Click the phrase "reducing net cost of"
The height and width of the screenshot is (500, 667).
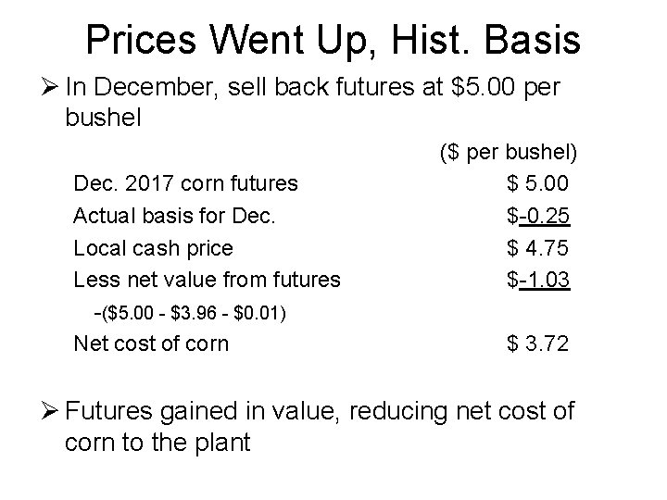pos(462,411)
